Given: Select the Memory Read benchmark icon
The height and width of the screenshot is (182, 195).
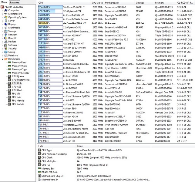Looking at the screenshot, I should click(9, 62).
